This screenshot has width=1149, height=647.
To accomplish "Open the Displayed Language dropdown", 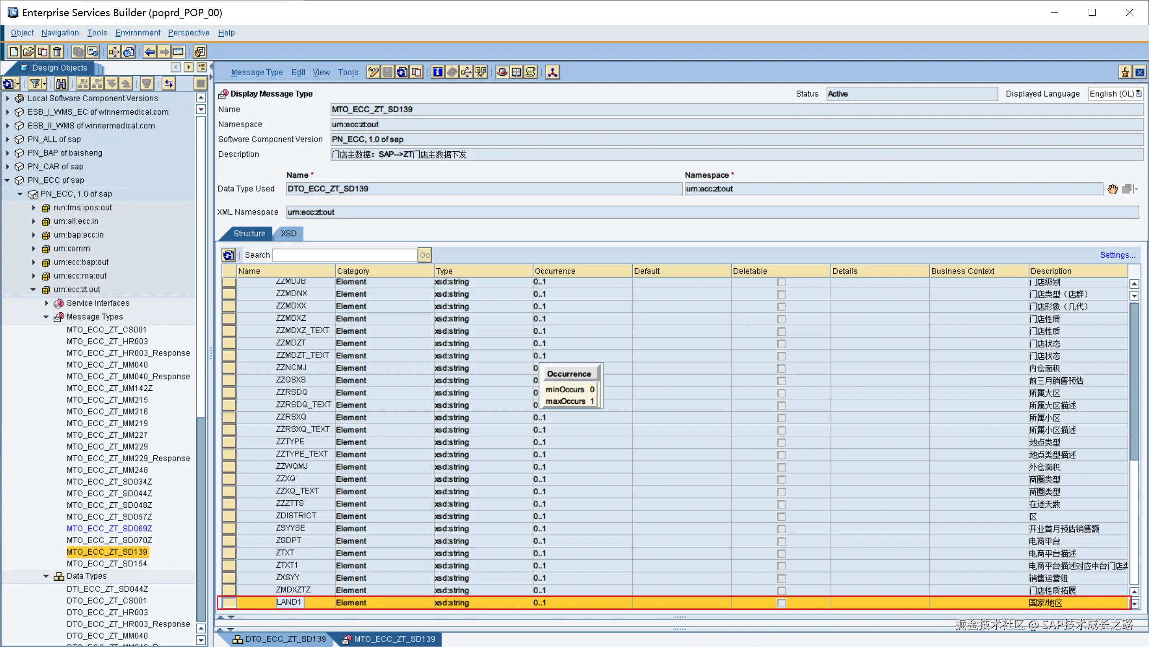I will click(x=1138, y=94).
